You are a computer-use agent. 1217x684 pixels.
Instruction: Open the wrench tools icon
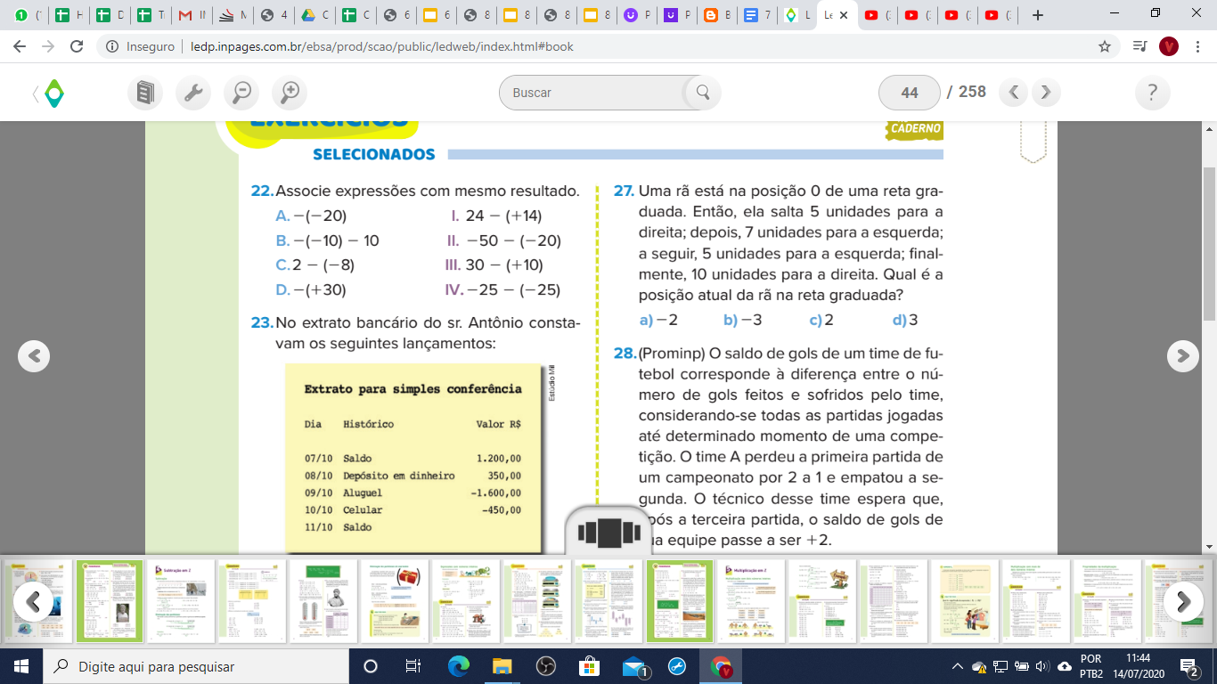coord(193,93)
